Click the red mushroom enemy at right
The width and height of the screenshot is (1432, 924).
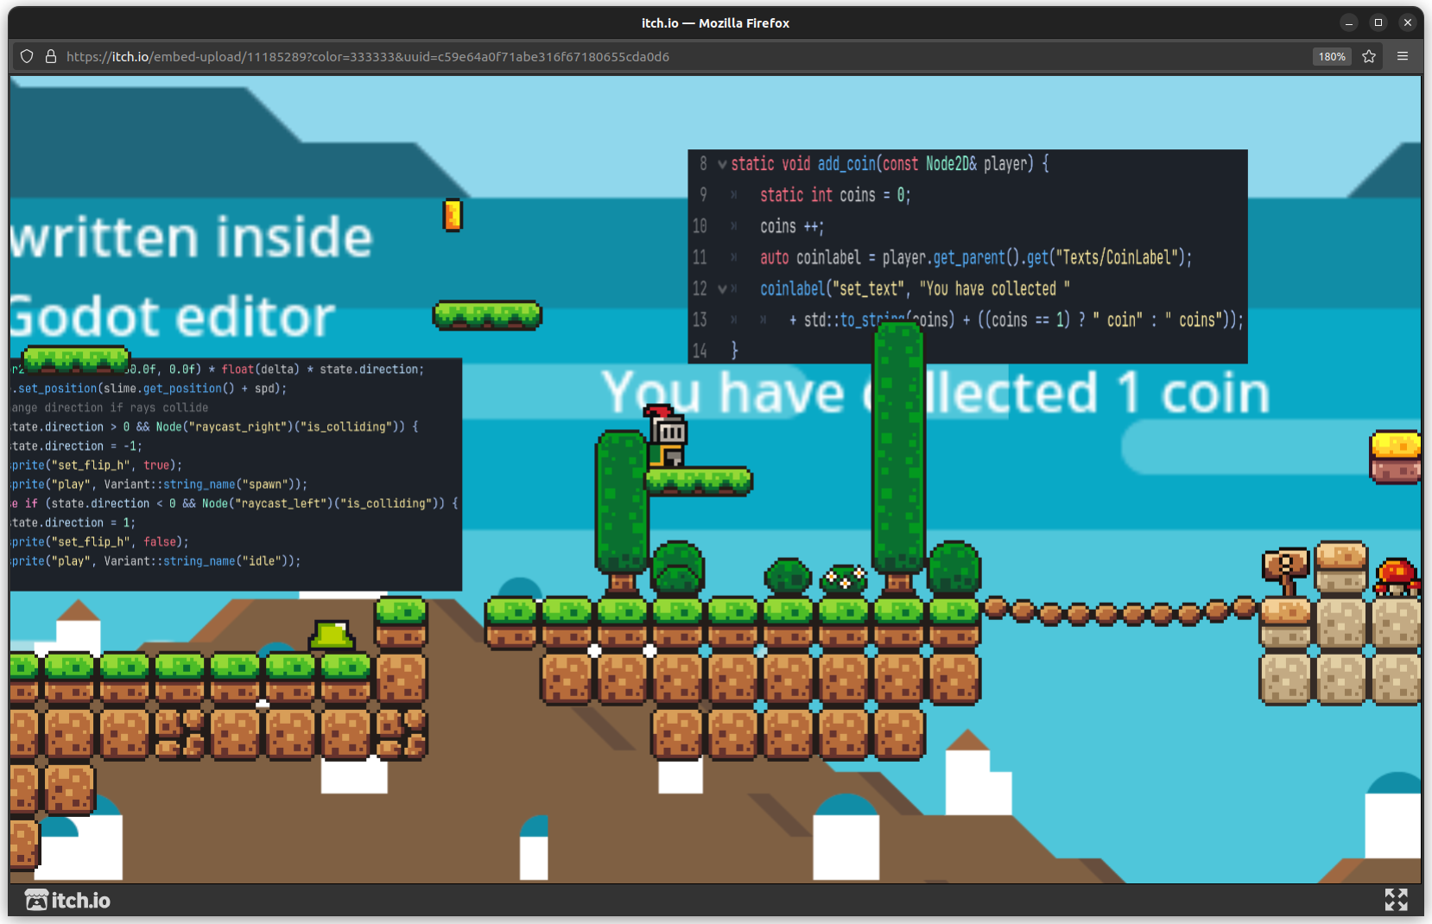click(x=1397, y=577)
